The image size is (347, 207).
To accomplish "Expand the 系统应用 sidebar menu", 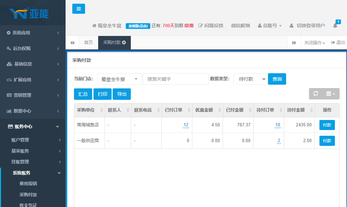I will pos(33,33).
